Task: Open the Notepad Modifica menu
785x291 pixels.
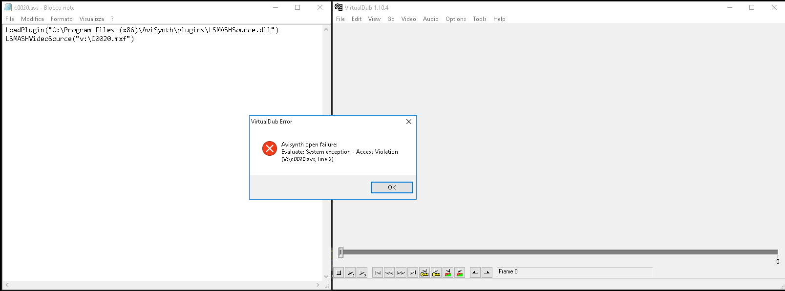Action: pos(32,19)
